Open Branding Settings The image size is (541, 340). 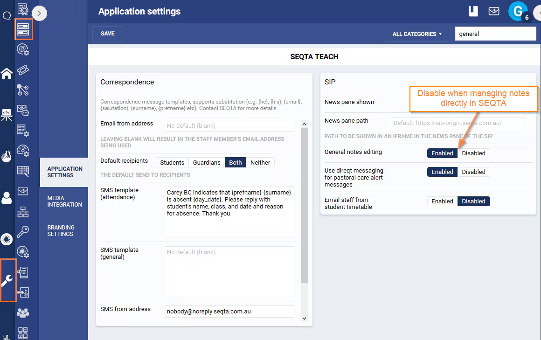point(61,230)
